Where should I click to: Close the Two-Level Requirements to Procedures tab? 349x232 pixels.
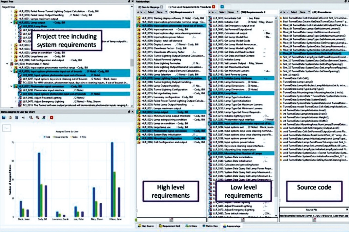214,7
